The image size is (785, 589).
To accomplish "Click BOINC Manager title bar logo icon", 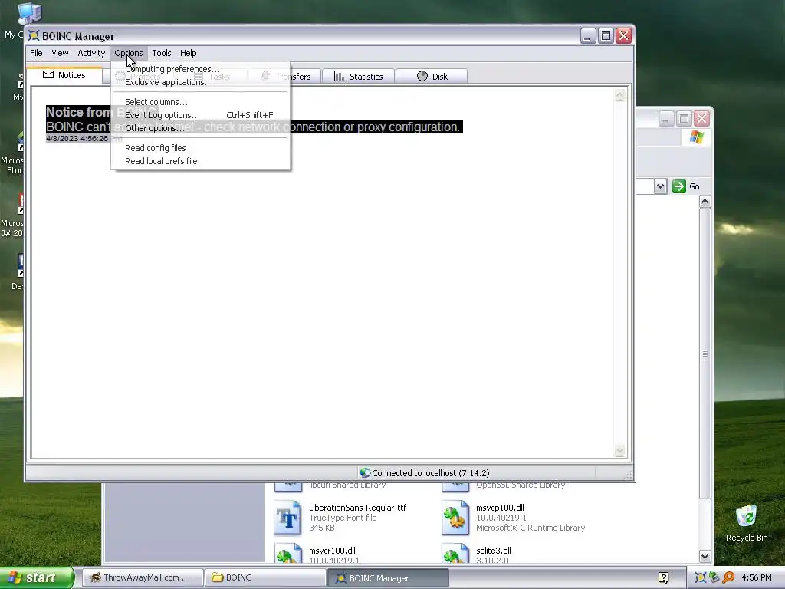I will point(34,35).
